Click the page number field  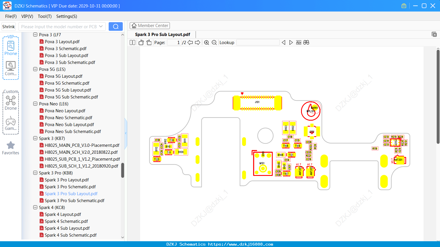pos(174,43)
